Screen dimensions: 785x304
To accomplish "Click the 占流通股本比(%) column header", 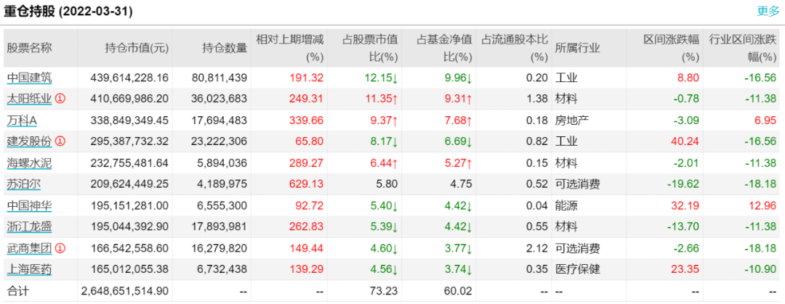I will pyautogui.click(x=514, y=48).
